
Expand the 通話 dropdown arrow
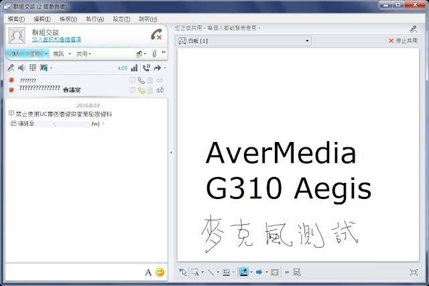coord(46,54)
